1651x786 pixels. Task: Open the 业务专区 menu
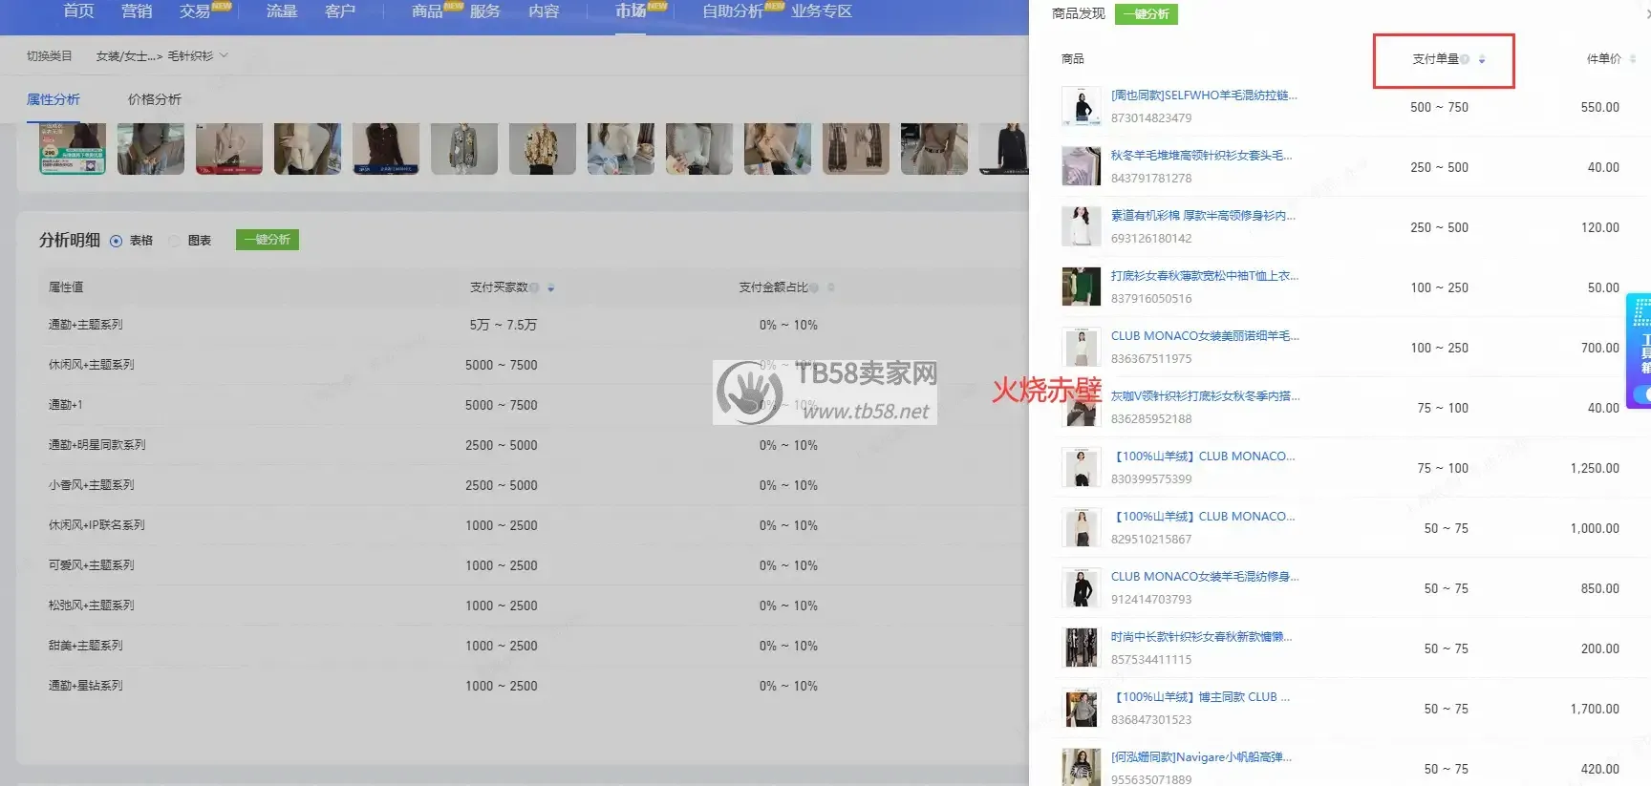821,11
